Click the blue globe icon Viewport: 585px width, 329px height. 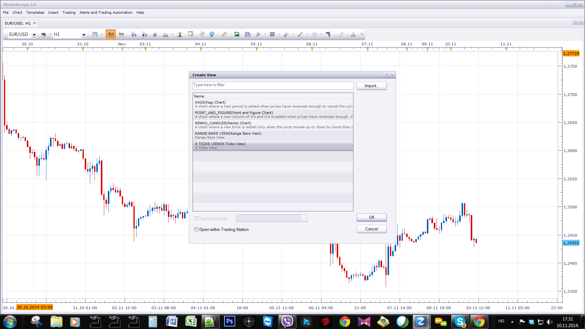[212, 34]
